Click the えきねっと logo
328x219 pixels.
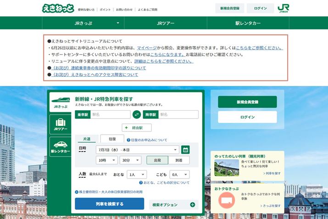coord(57,8)
